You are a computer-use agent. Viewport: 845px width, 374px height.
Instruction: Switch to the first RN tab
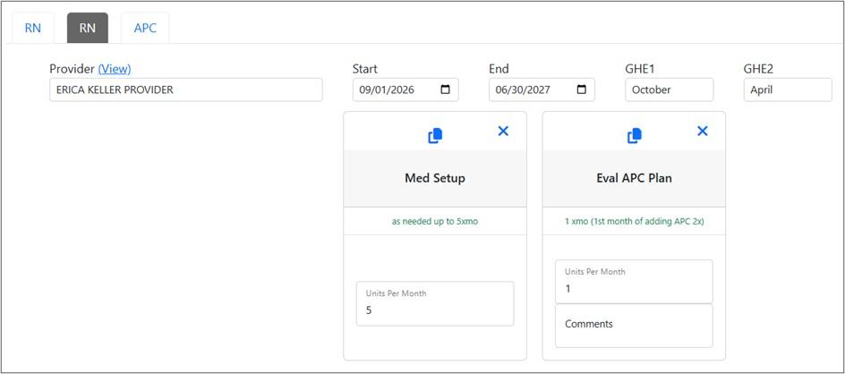(33, 28)
